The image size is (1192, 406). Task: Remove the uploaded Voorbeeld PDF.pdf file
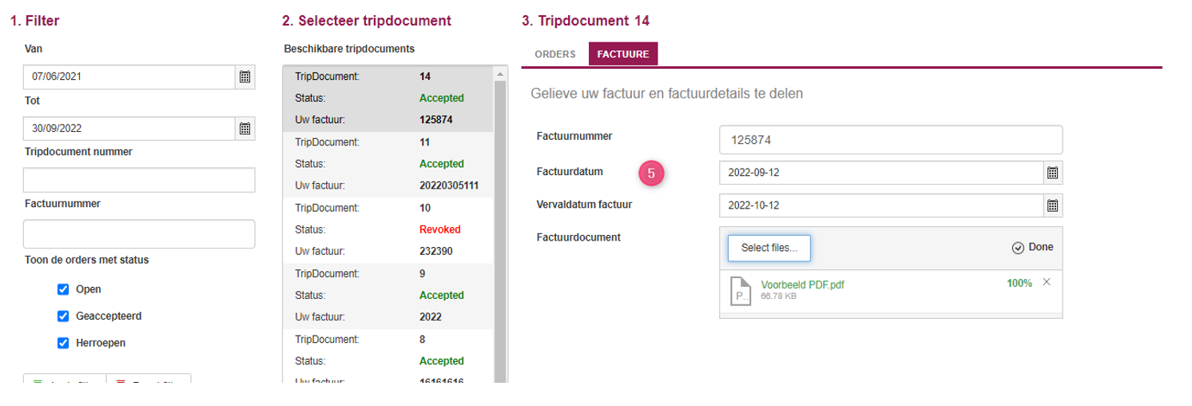1047,282
